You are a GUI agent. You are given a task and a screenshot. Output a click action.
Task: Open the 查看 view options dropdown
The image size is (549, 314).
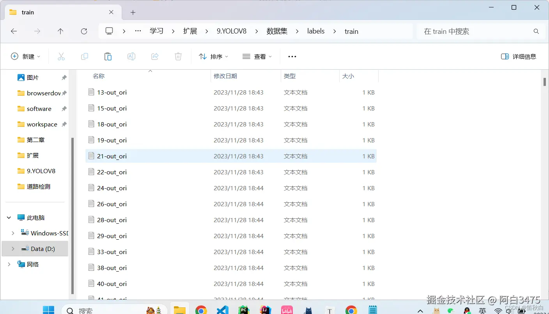pyautogui.click(x=257, y=56)
